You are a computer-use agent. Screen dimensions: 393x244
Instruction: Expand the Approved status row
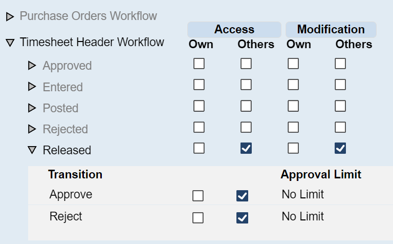32,66
